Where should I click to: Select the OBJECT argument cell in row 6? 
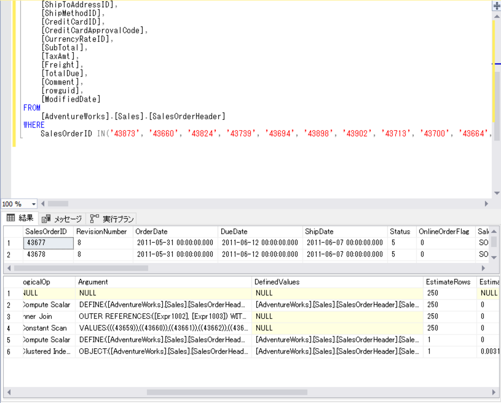163,351
